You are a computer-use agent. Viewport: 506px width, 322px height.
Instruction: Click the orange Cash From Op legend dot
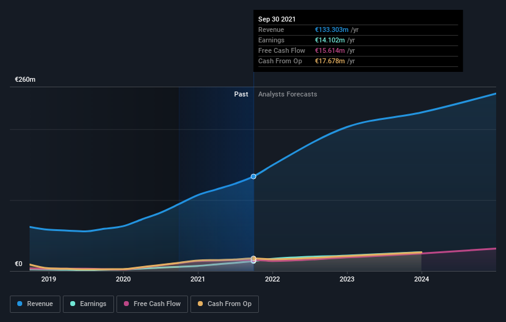pos(200,304)
